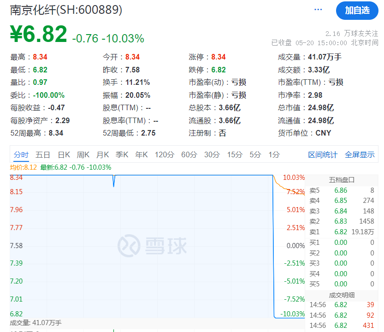The height and width of the screenshot is (332, 384).
Task: Select the 季K chart tab
Action: pyautogui.click(x=122, y=154)
